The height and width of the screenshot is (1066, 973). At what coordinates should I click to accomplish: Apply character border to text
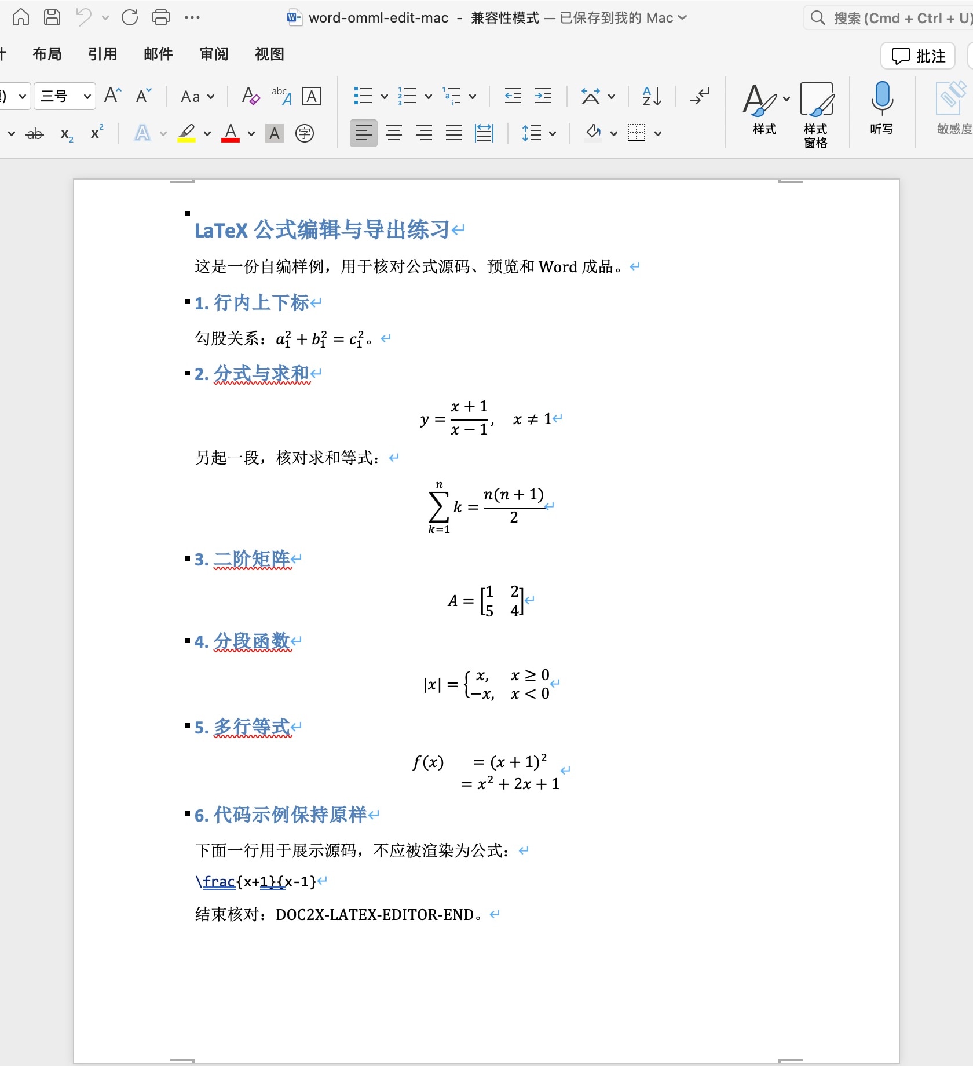pos(312,96)
